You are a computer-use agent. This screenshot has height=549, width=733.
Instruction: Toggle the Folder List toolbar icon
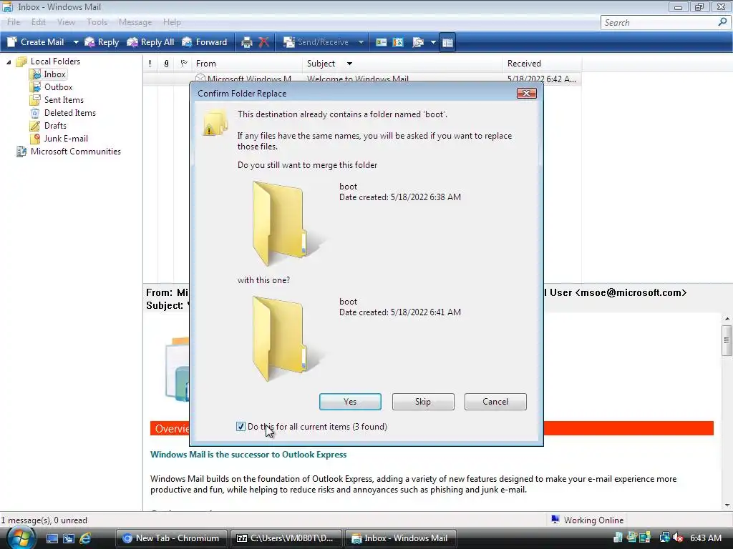[447, 42]
